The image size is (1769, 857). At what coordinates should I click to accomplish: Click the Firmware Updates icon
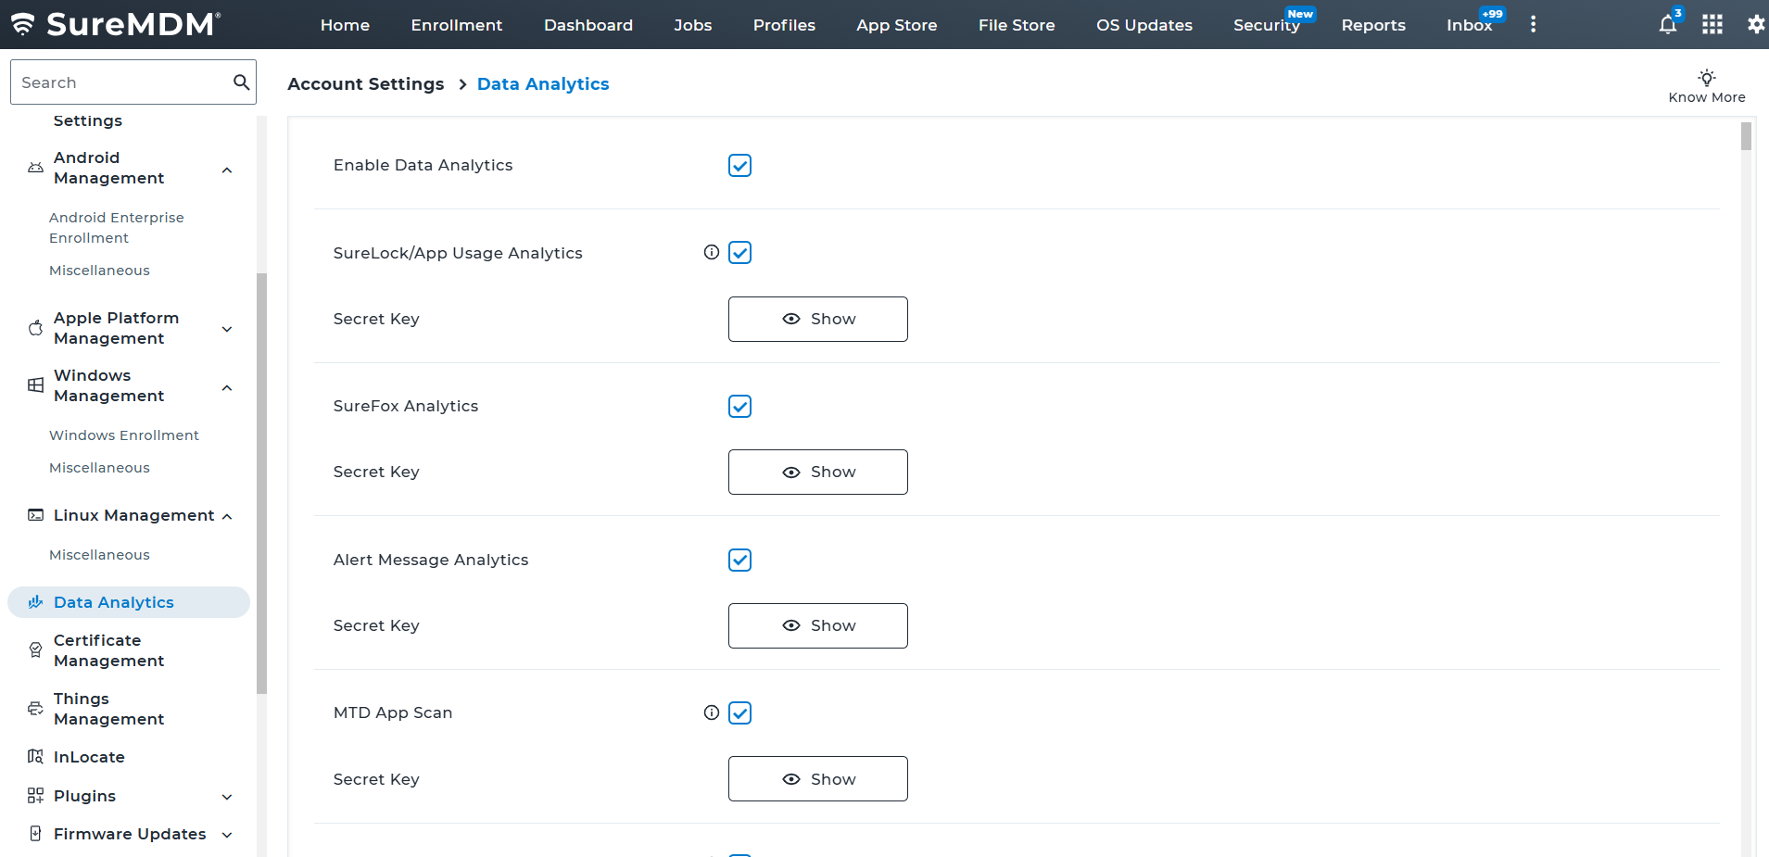[35, 834]
